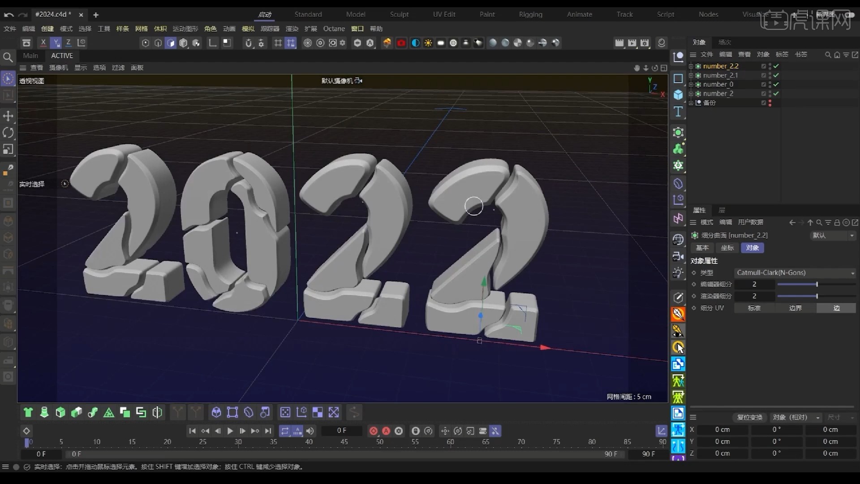This screenshot has width=860, height=484.
Task: Open the viewport 摄像机 menu
Action: coord(58,68)
